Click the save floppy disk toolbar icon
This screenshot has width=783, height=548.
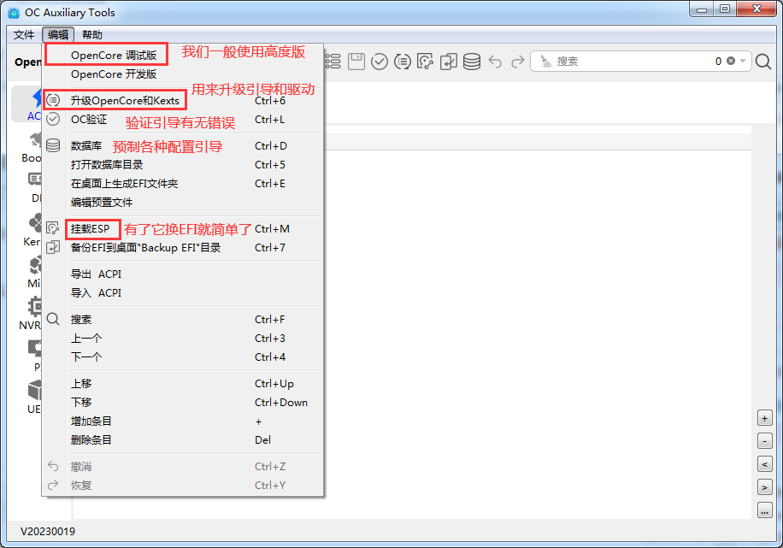356,62
